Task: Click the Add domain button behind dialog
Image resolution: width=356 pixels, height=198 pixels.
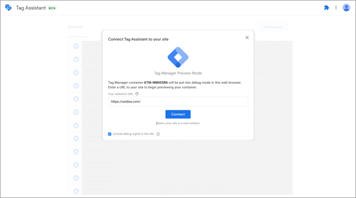Action: [273, 27]
